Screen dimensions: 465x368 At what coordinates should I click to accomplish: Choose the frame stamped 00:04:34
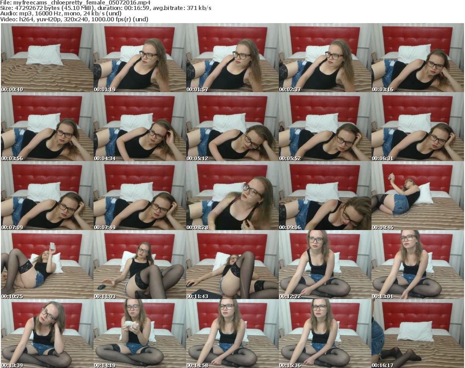click(140, 127)
